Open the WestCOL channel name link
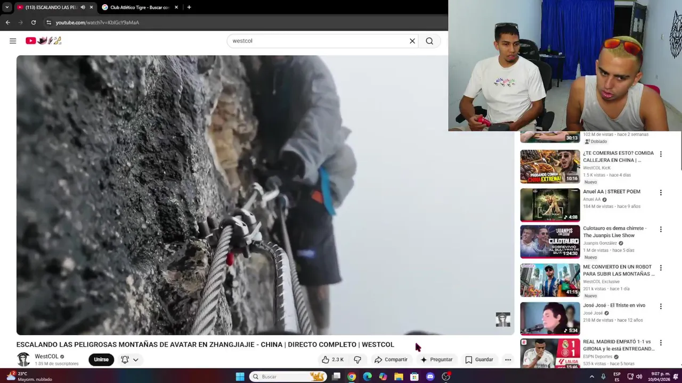The width and height of the screenshot is (682, 383). 46,356
